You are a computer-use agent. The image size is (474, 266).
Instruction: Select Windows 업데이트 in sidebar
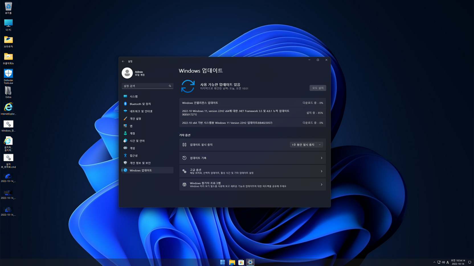147,170
